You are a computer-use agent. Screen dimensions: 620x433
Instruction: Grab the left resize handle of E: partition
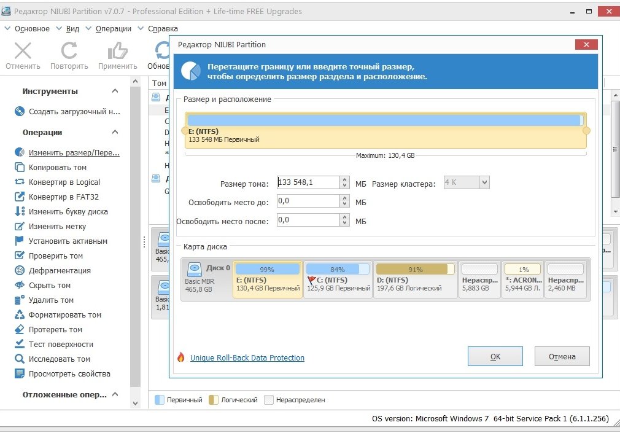click(185, 130)
